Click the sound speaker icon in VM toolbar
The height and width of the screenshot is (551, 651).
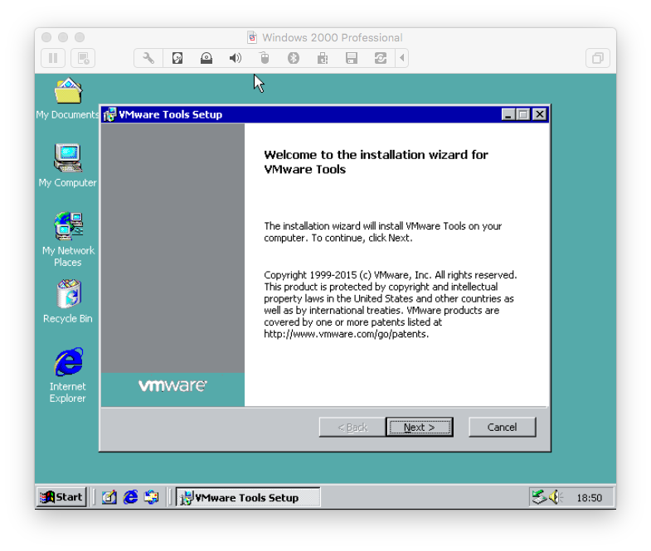coord(236,58)
